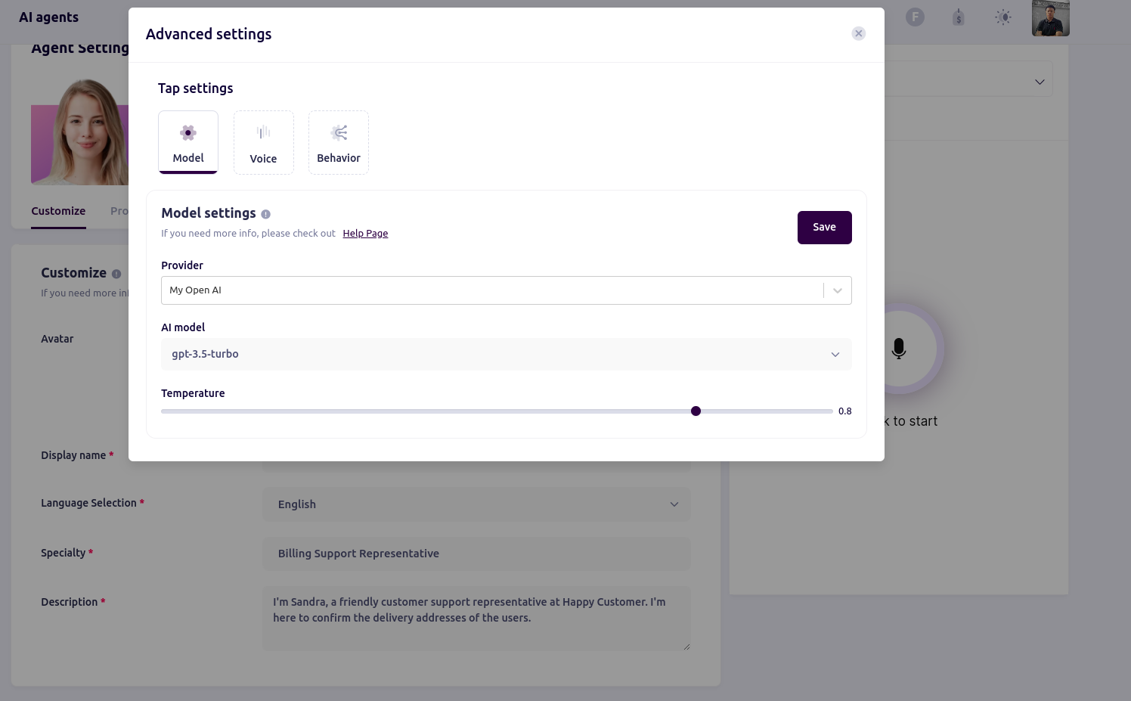The width and height of the screenshot is (1131, 701).
Task: Select the Customize tab
Action: click(x=58, y=212)
